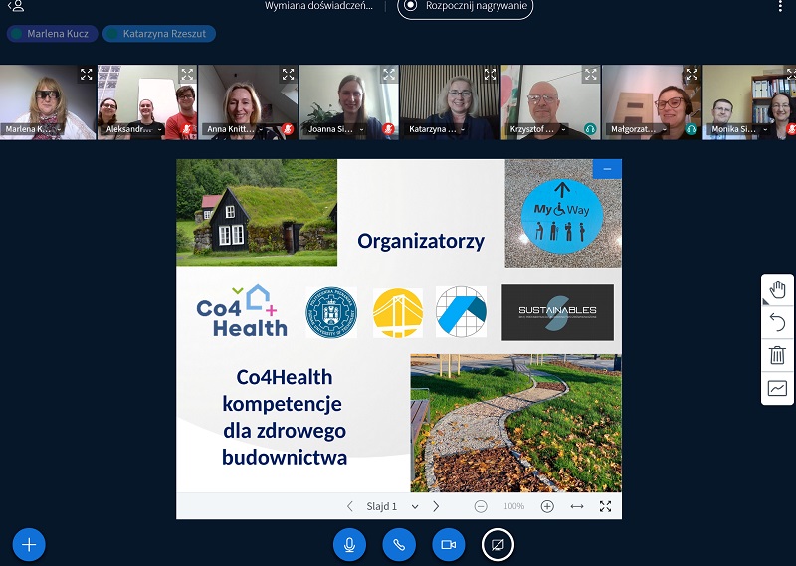Open Aleksandr... webcam name dropdown
The image size is (796, 566).
tap(134, 129)
